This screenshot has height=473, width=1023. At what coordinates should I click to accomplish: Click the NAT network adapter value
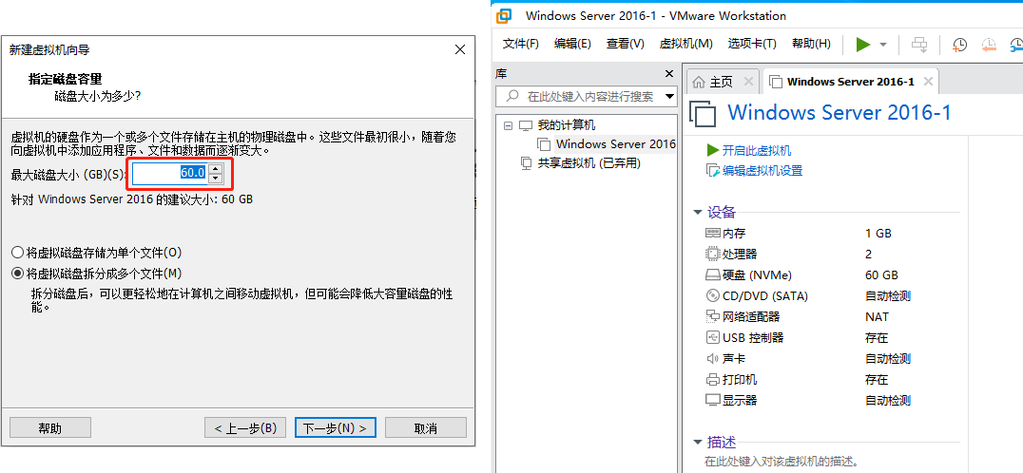coord(877,316)
